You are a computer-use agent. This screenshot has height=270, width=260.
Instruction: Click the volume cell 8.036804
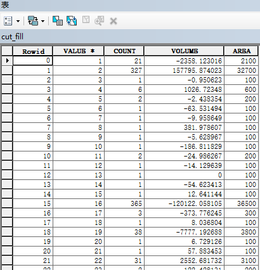[184, 222]
